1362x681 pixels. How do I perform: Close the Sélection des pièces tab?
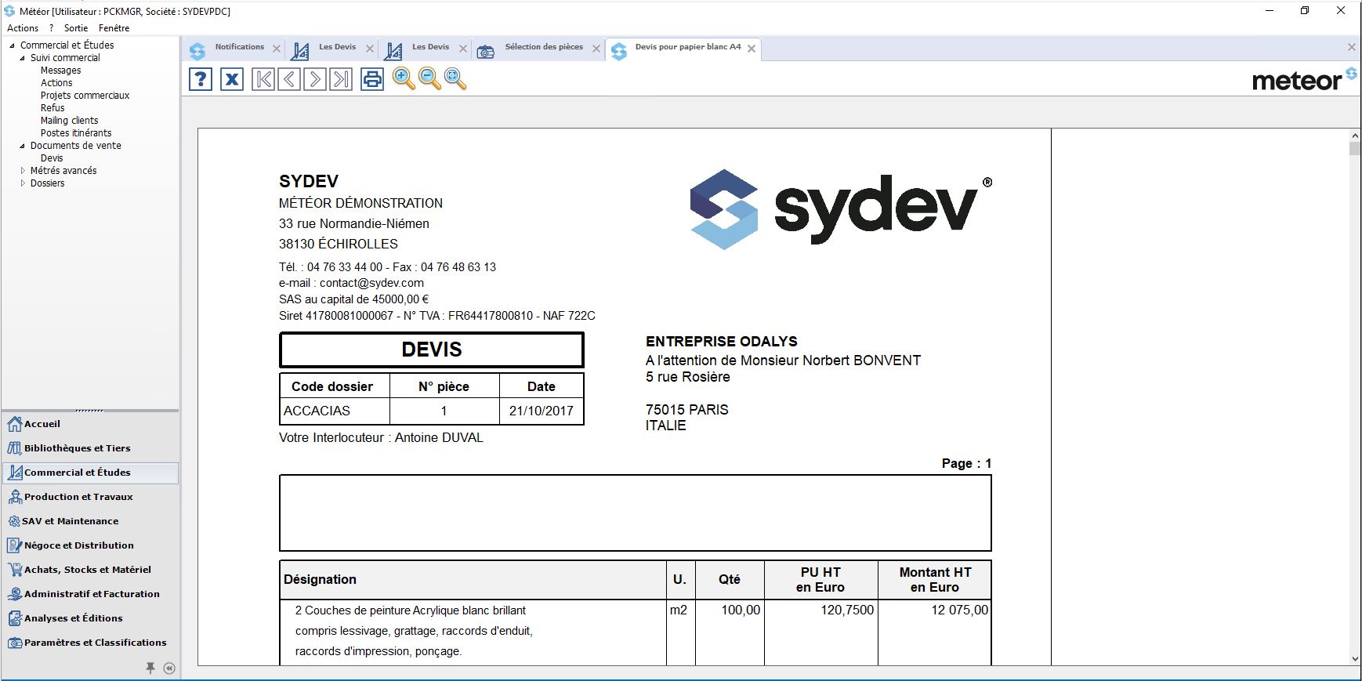coord(596,49)
